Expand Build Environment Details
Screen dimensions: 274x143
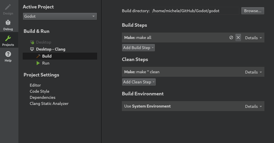(253, 106)
